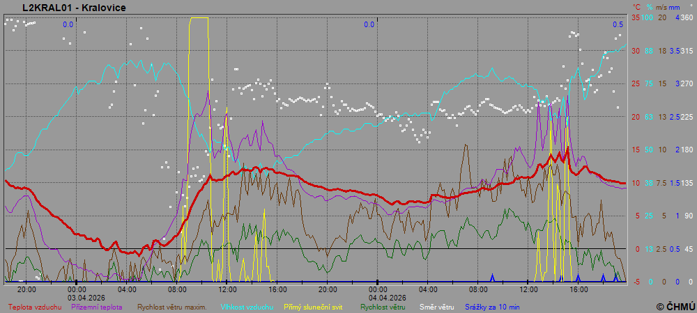697x313 pixels.
Task: Select the leftmost 20:00 time axis label
Action: coord(26,289)
